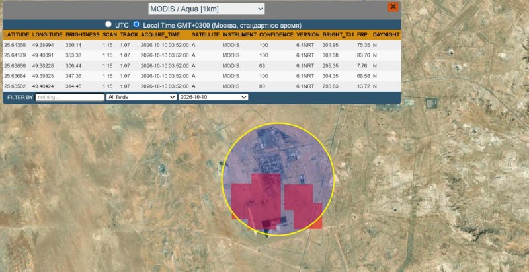Click brightness value 347.38
This screenshot has width=529, height=272.
pos(73,76)
